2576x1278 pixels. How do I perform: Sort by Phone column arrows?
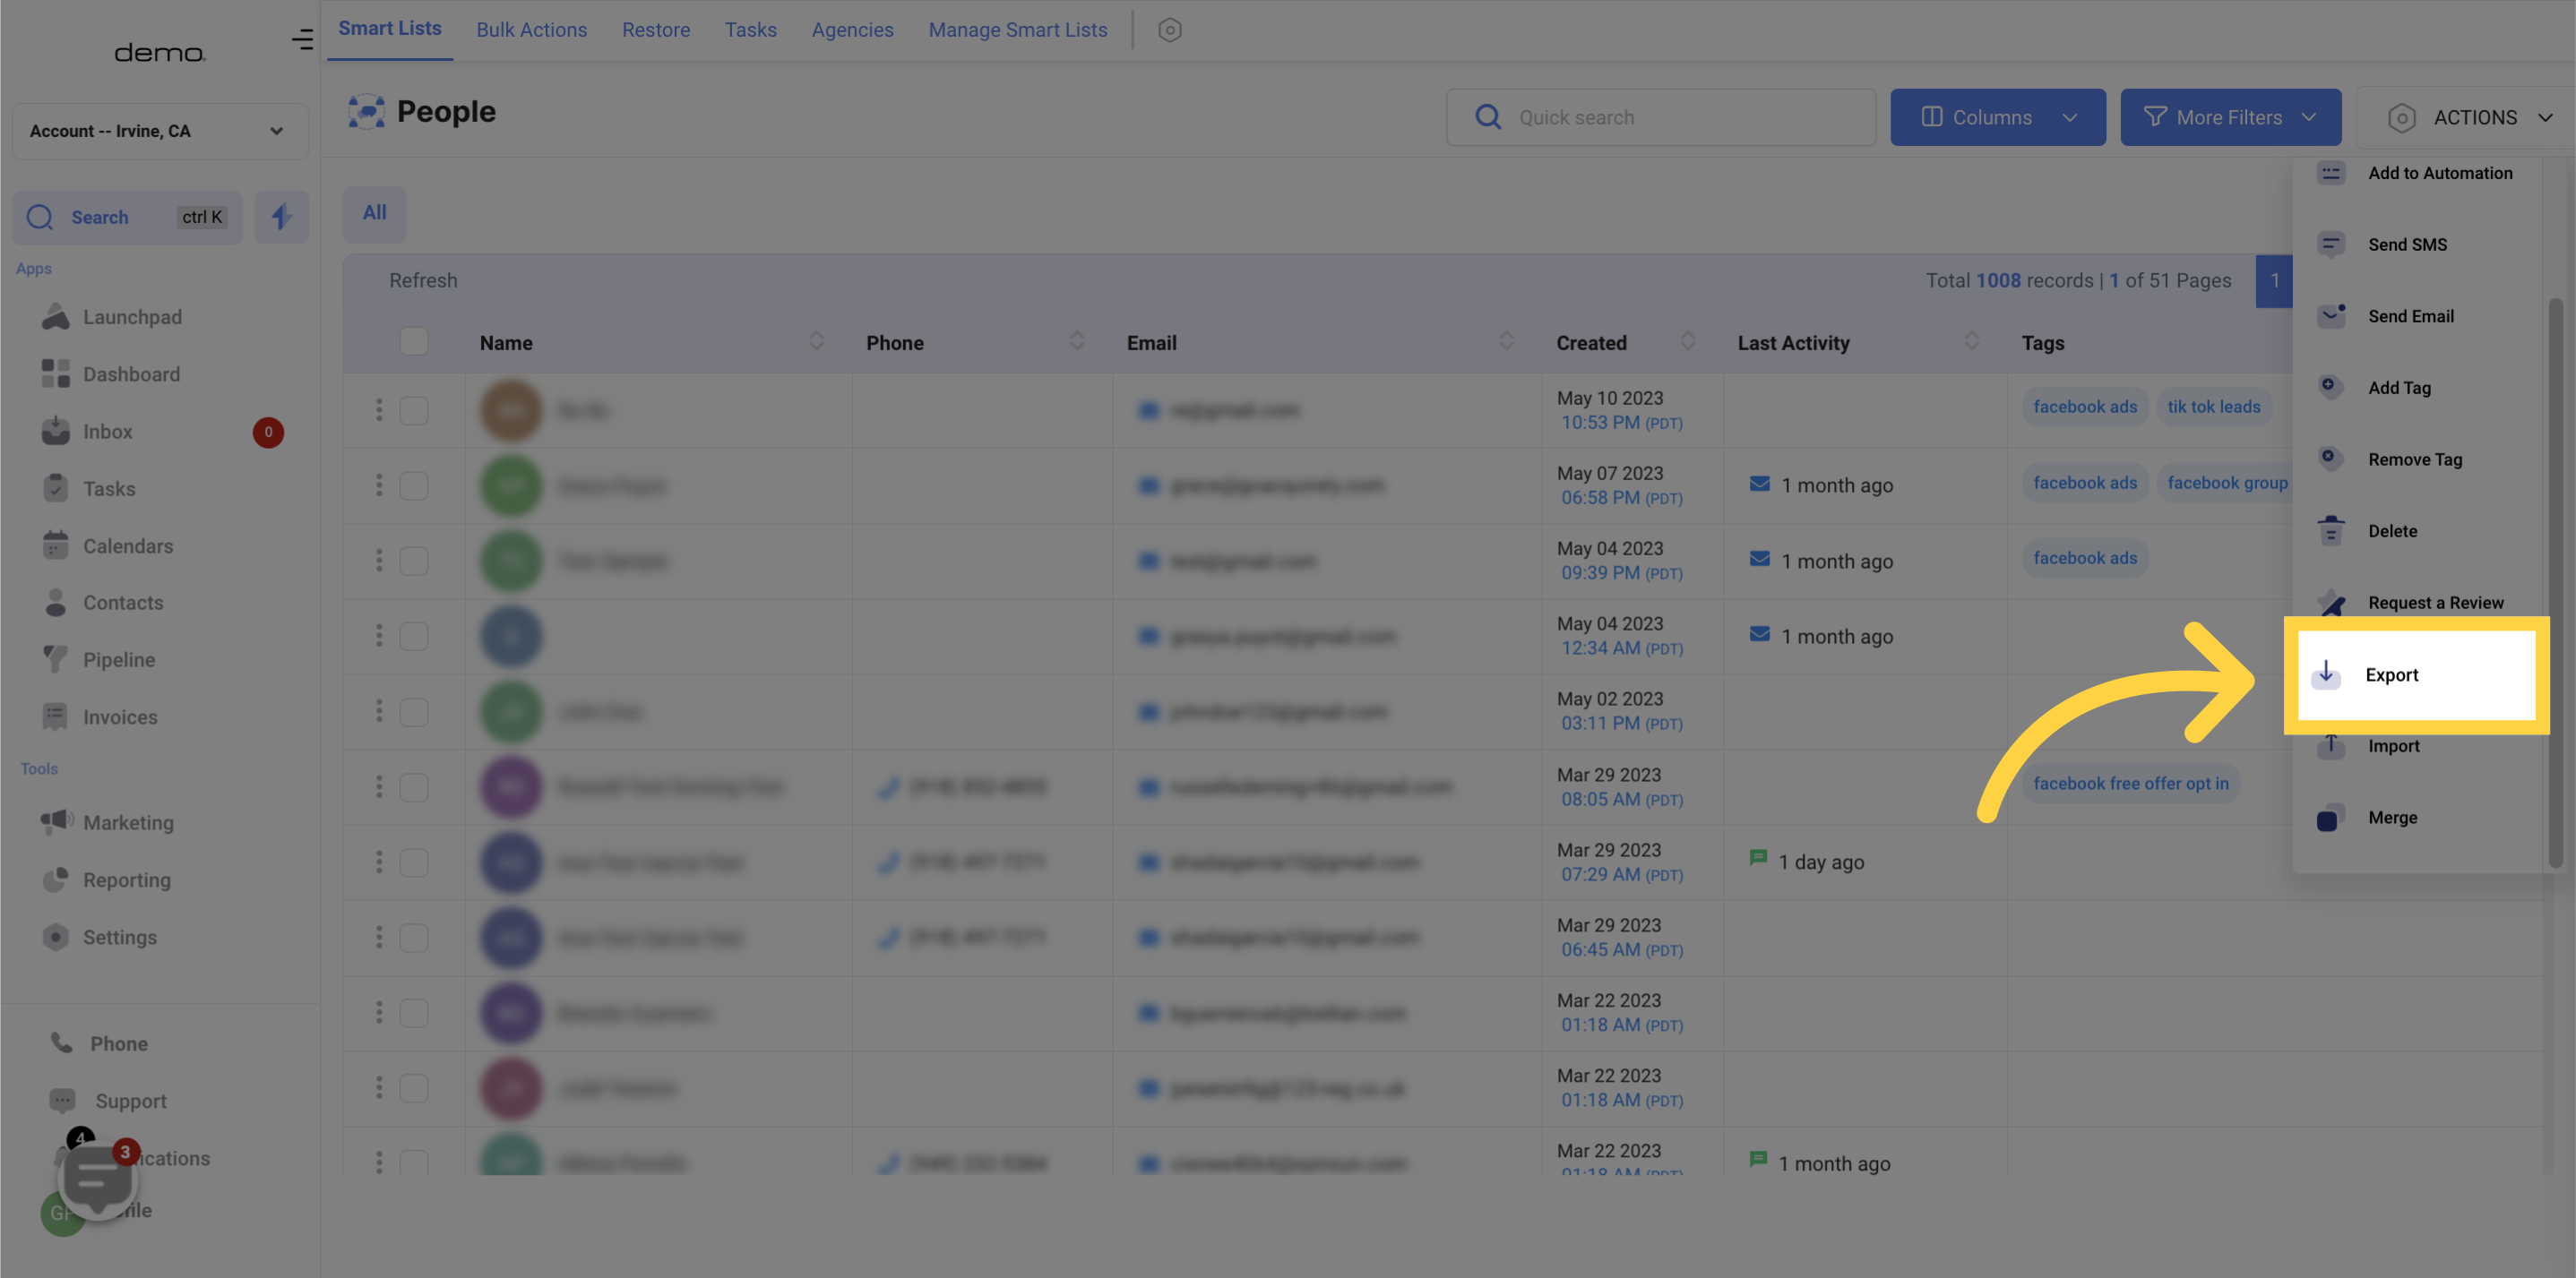(1076, 340)
